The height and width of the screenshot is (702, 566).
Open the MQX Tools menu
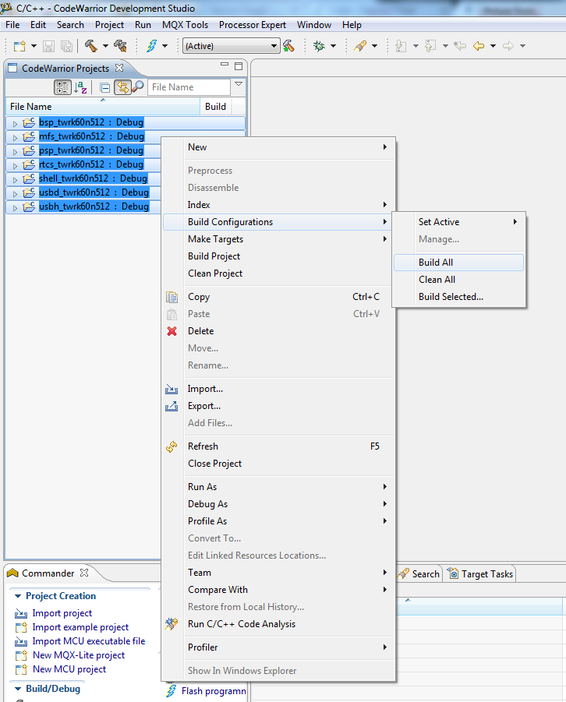tap(185, 25)
